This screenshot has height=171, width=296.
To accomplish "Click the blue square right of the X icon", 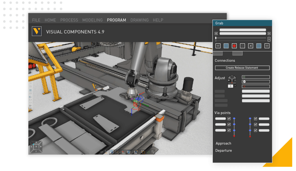I will (259, 46).
